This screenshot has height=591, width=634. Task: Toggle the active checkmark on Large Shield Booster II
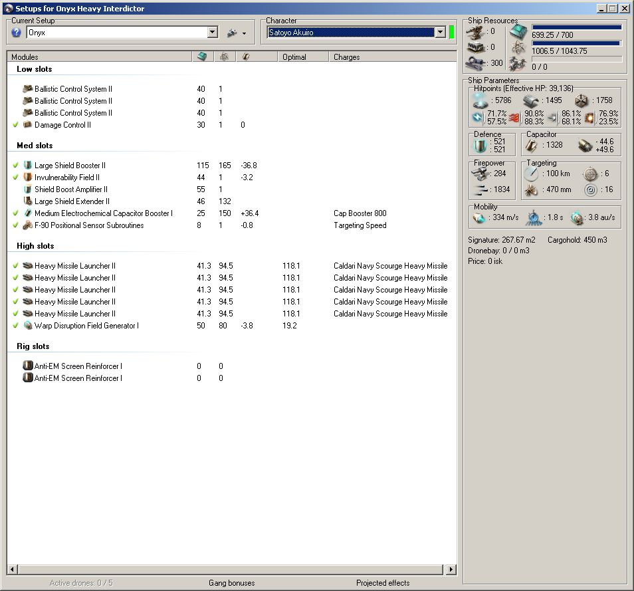tap(15, 166)
